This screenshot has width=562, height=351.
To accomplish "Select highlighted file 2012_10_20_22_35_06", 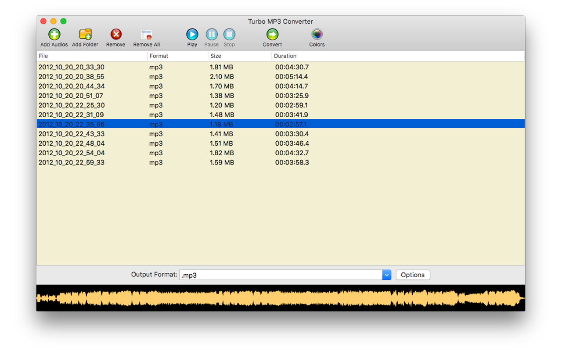I will click(72, 125).
